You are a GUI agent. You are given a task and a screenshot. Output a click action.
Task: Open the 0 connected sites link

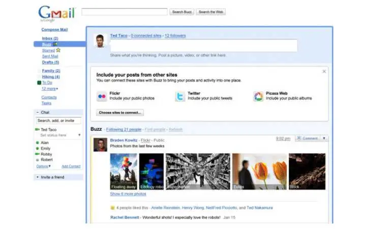tap(146, 36)
